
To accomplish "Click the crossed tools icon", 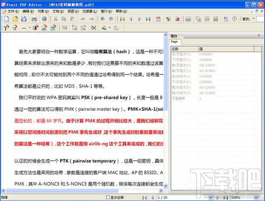I will pos(93,28).
